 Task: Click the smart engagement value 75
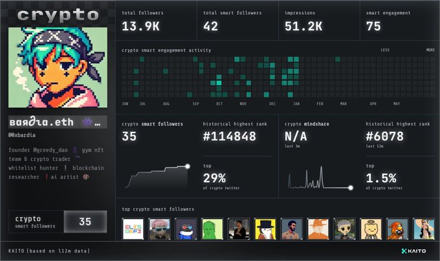tap(373, 26)
